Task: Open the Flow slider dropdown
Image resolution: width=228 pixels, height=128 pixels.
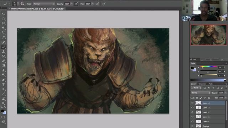Action: 92,4
